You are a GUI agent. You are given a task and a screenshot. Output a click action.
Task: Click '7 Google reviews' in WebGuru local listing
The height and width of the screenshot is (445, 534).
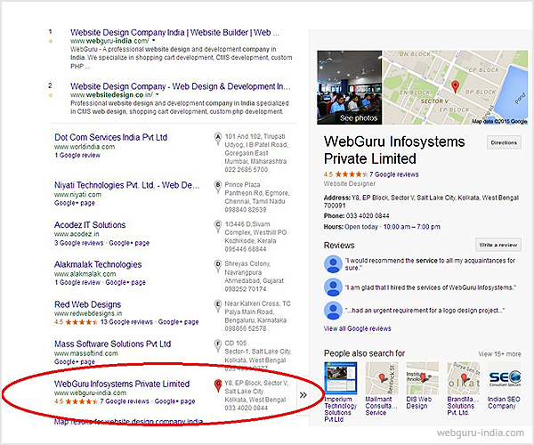pyautogui.click(x=125, y=401)
